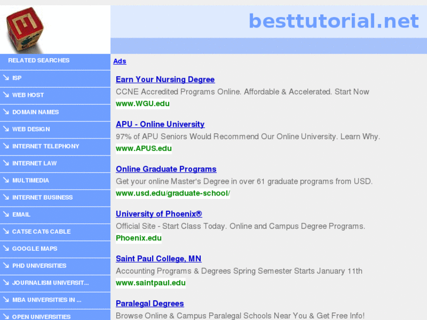Open the WEB HOST related search
427x320 pixels.
[28, 95]
